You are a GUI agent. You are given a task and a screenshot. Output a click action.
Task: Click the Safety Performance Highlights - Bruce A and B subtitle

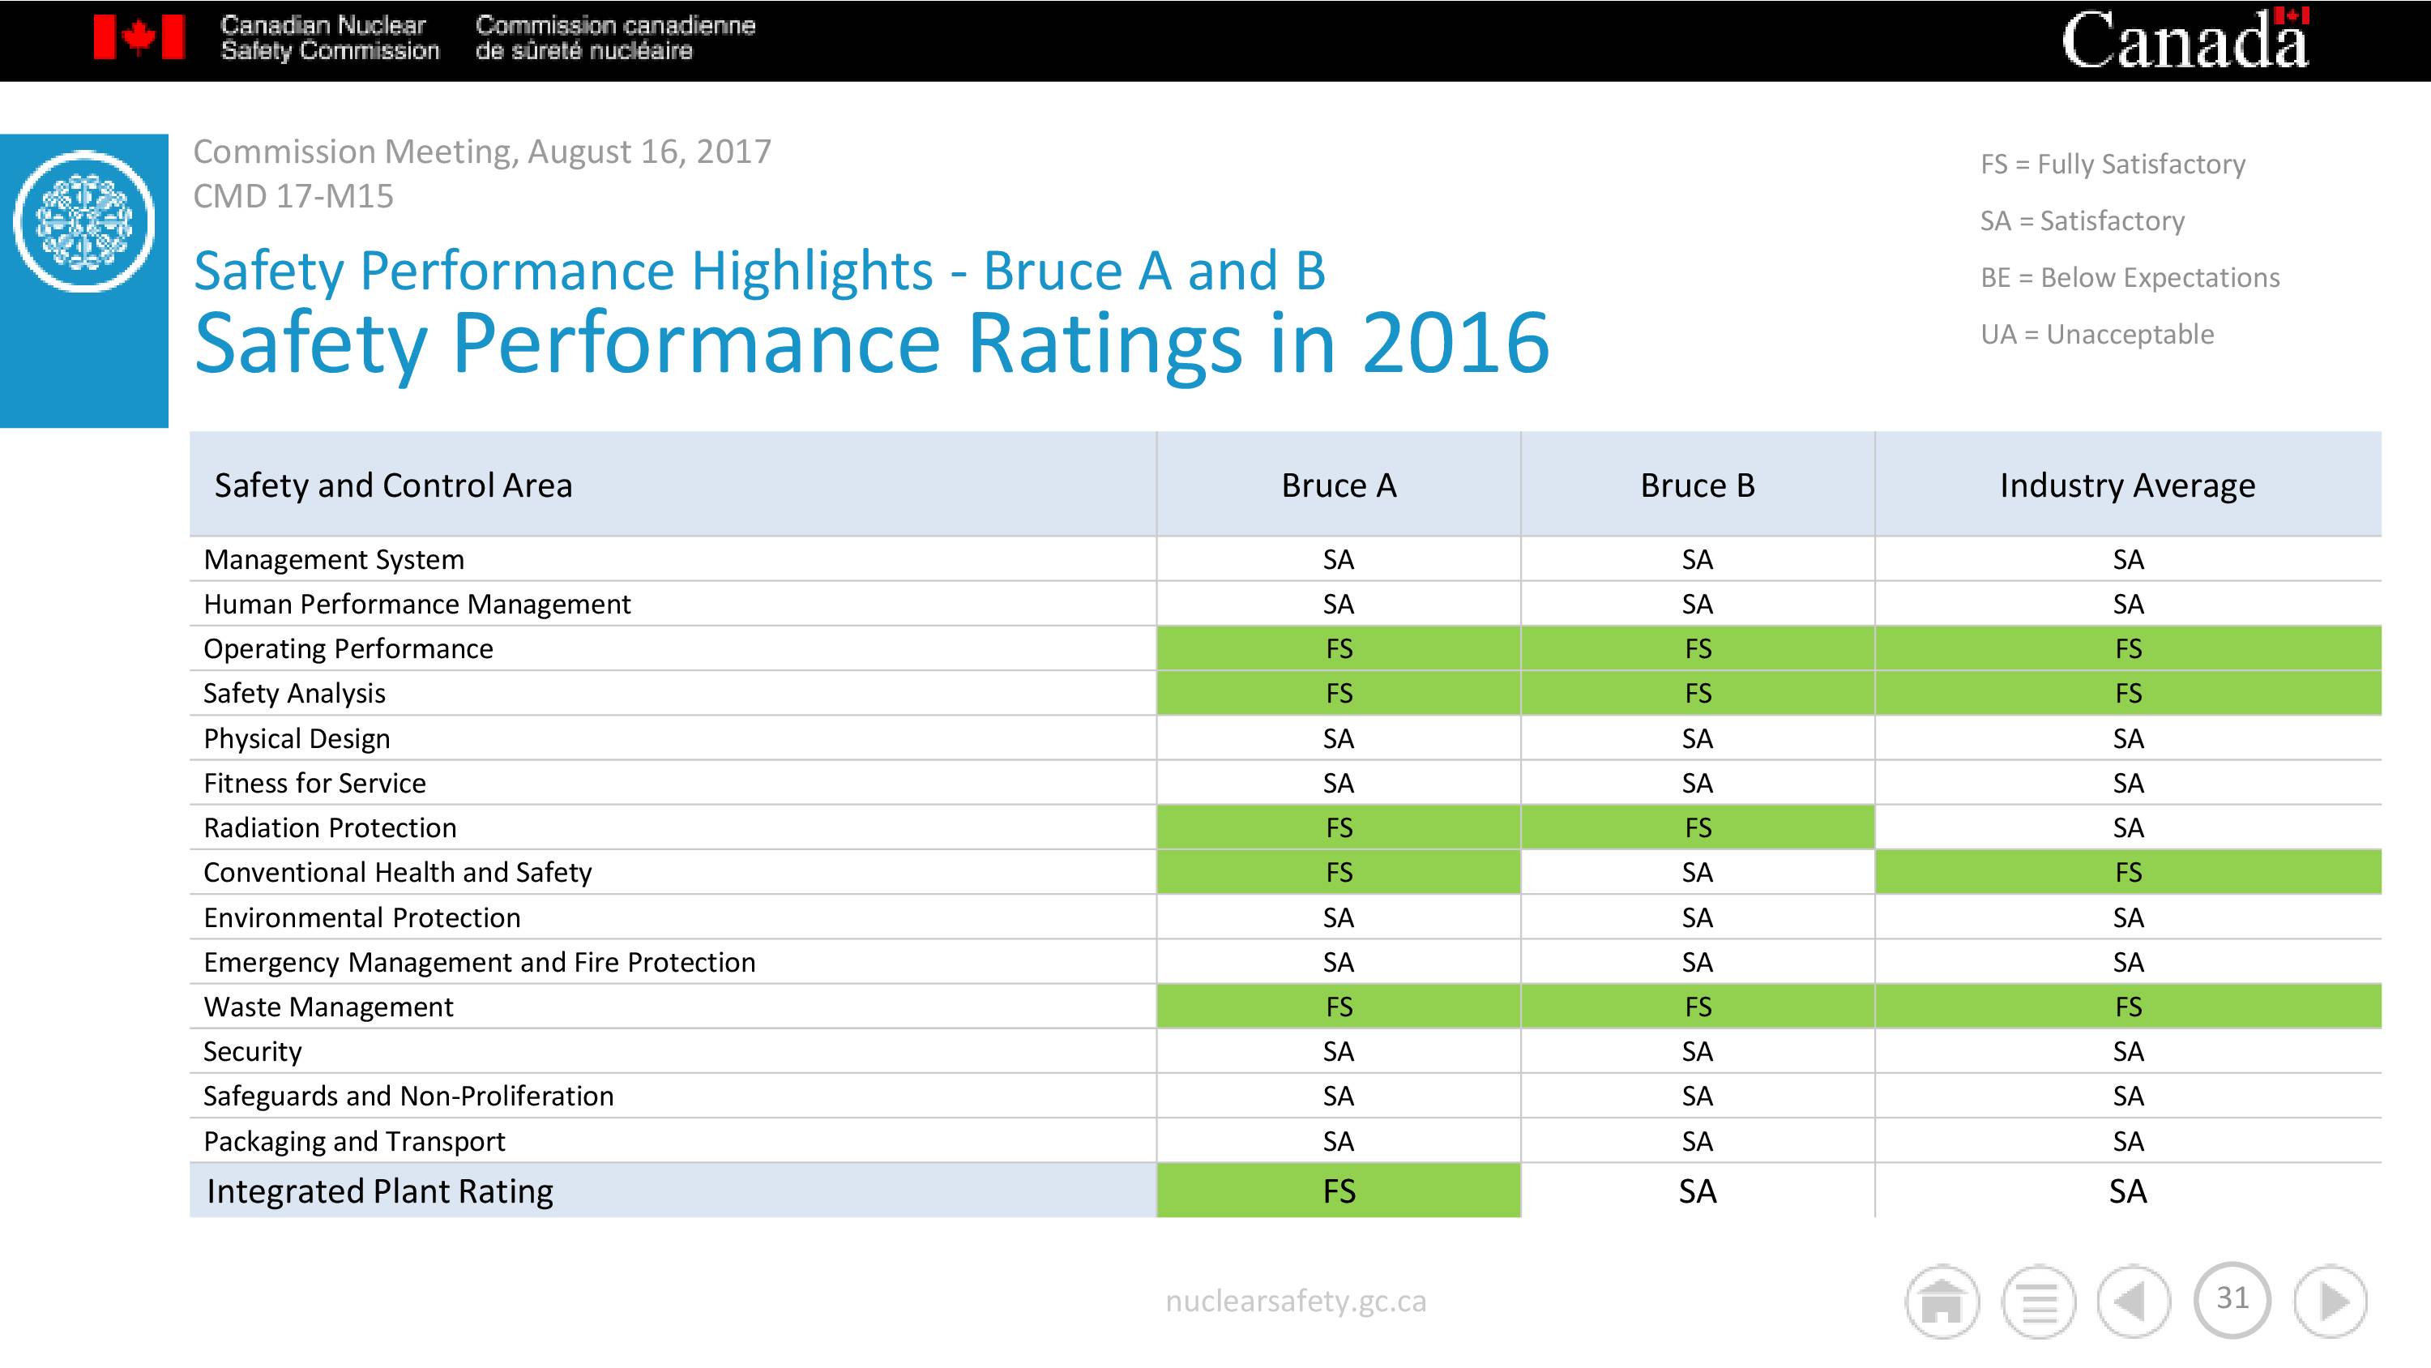(760, 271)
